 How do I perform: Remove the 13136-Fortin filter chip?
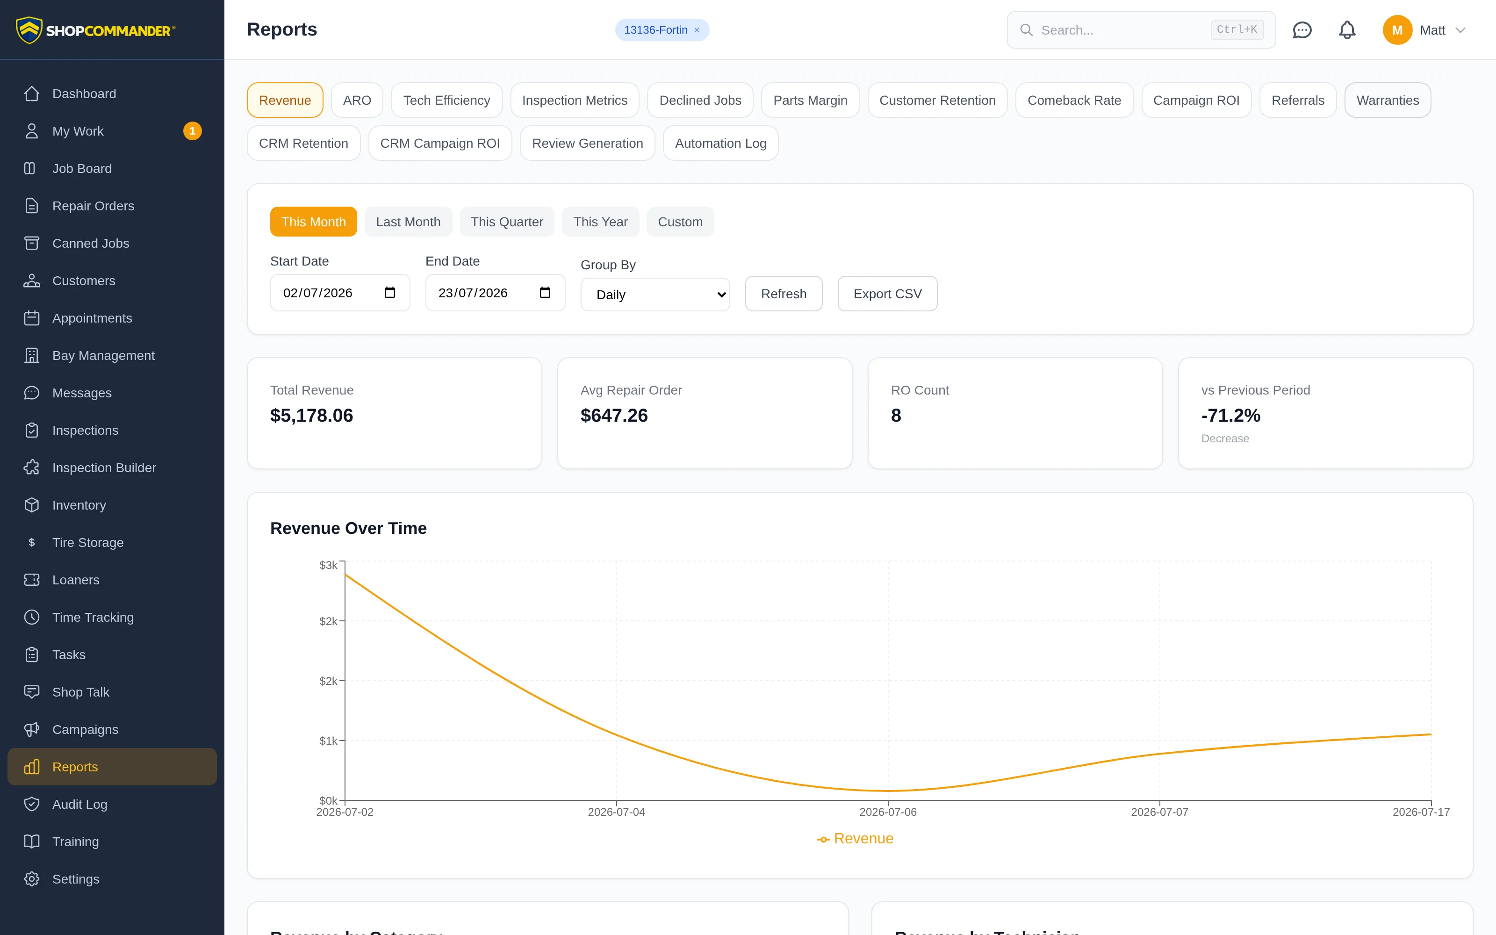pos(697,29)
